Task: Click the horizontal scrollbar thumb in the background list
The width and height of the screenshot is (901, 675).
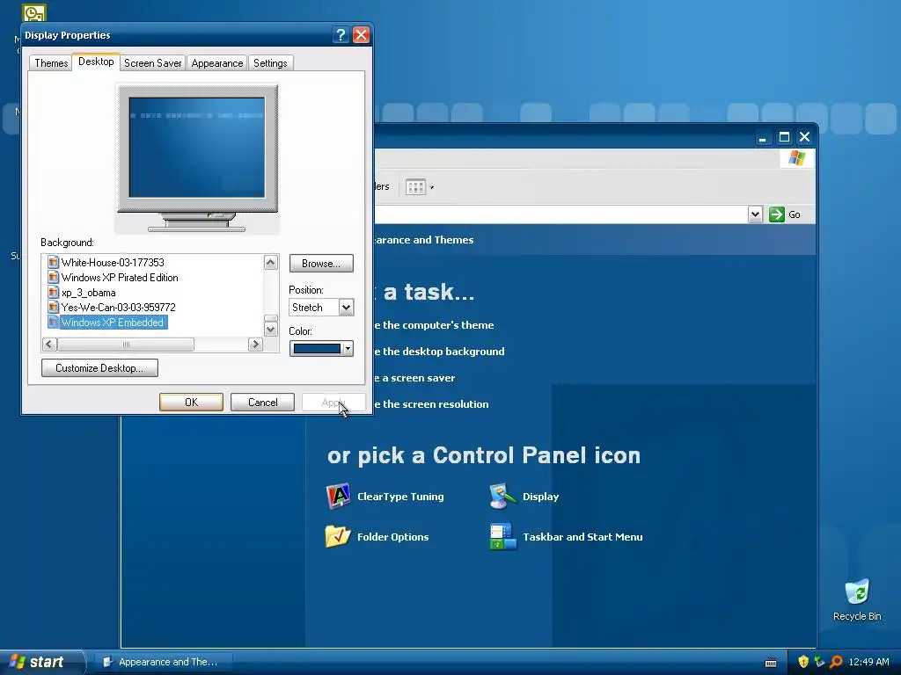Action: coord(126,345)
